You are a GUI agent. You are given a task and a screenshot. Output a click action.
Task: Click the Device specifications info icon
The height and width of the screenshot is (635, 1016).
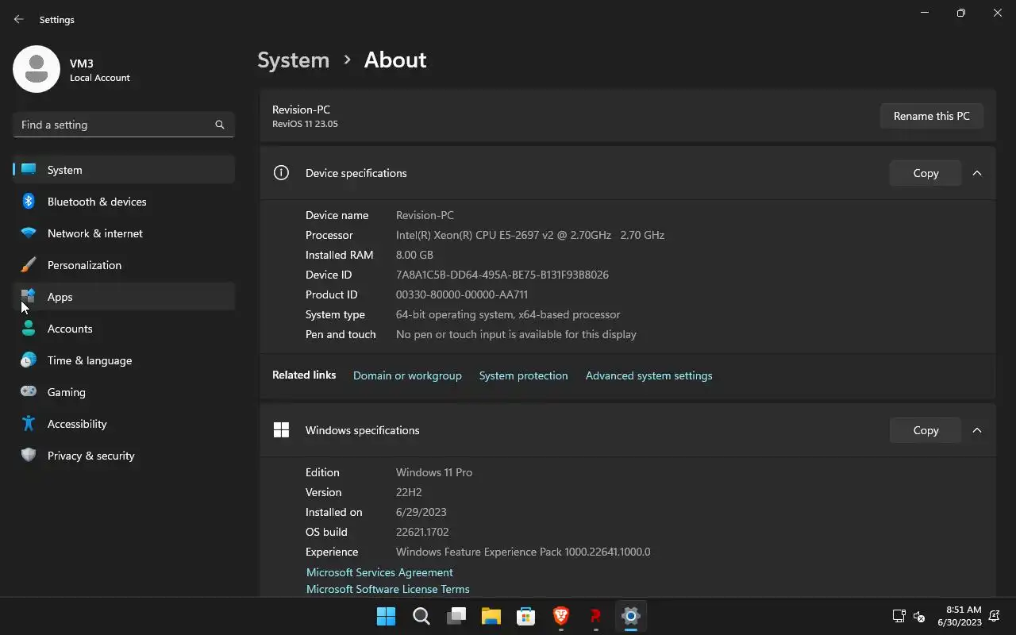pos(281,172)
